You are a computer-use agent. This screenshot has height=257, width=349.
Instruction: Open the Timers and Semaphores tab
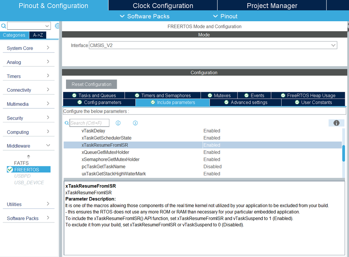(x=163, y=95)
